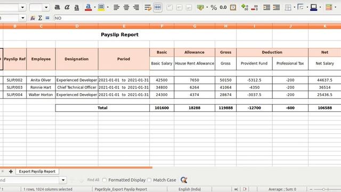Select Chief Technical Officer cell

coord(77,87)
